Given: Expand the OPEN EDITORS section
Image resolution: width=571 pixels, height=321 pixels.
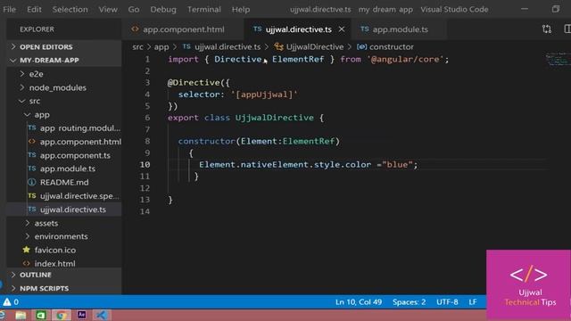Looking at the screenshot, I should [63, 47].
